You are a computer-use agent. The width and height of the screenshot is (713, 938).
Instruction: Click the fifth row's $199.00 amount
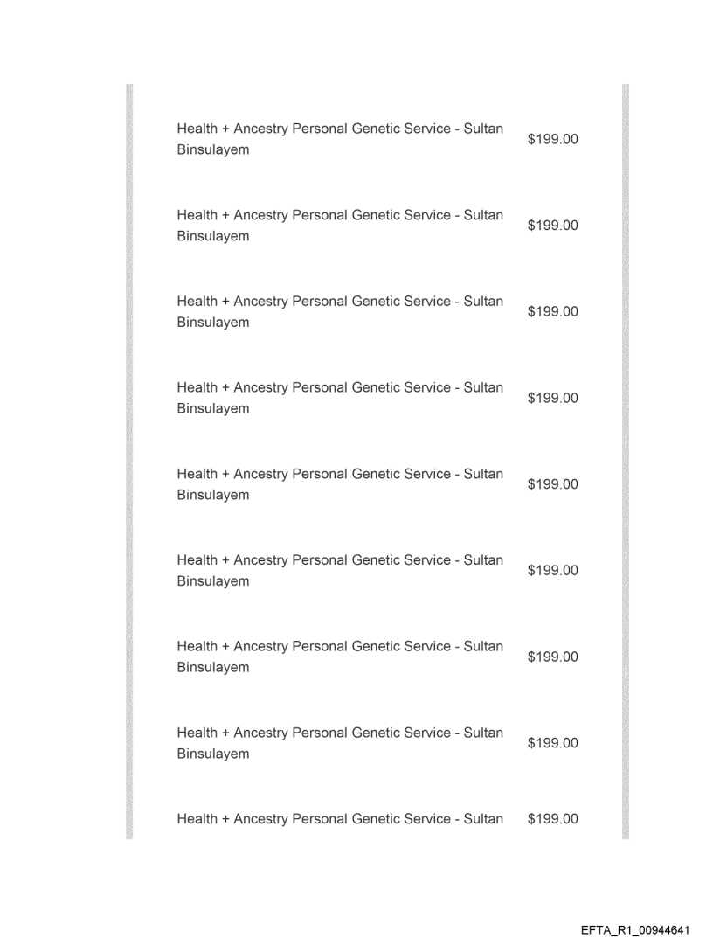coord(553,484)
